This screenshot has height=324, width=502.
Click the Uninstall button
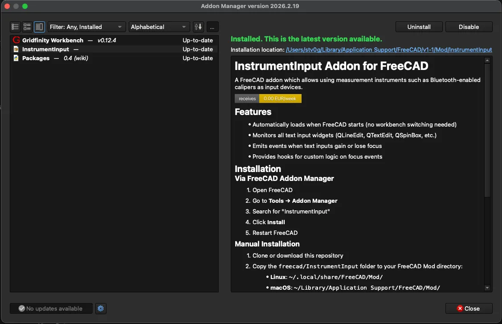tap(419, 27)
